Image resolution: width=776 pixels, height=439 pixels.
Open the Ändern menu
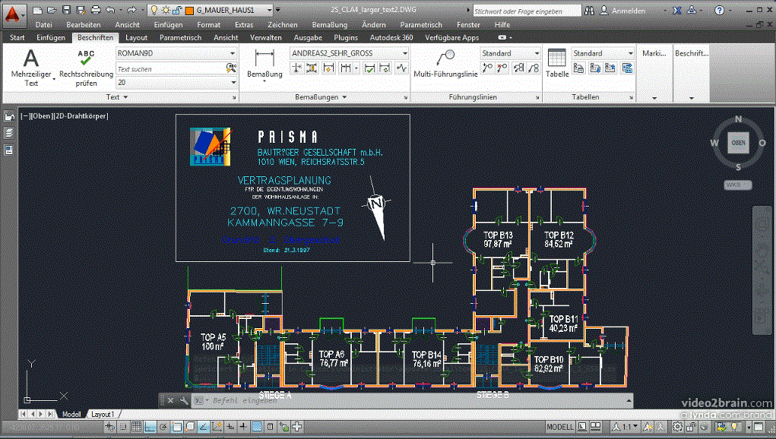[x=374, y=24]
